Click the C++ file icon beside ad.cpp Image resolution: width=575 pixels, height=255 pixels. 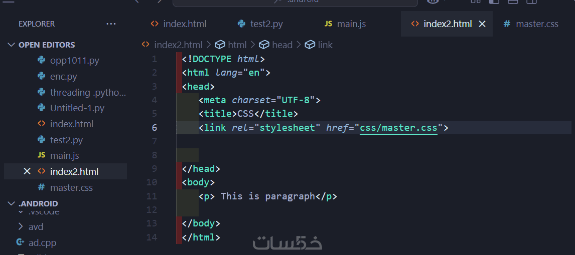tap(20, 242)
